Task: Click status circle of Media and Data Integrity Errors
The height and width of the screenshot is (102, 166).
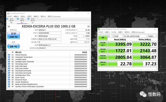Action: click(9, 84)
